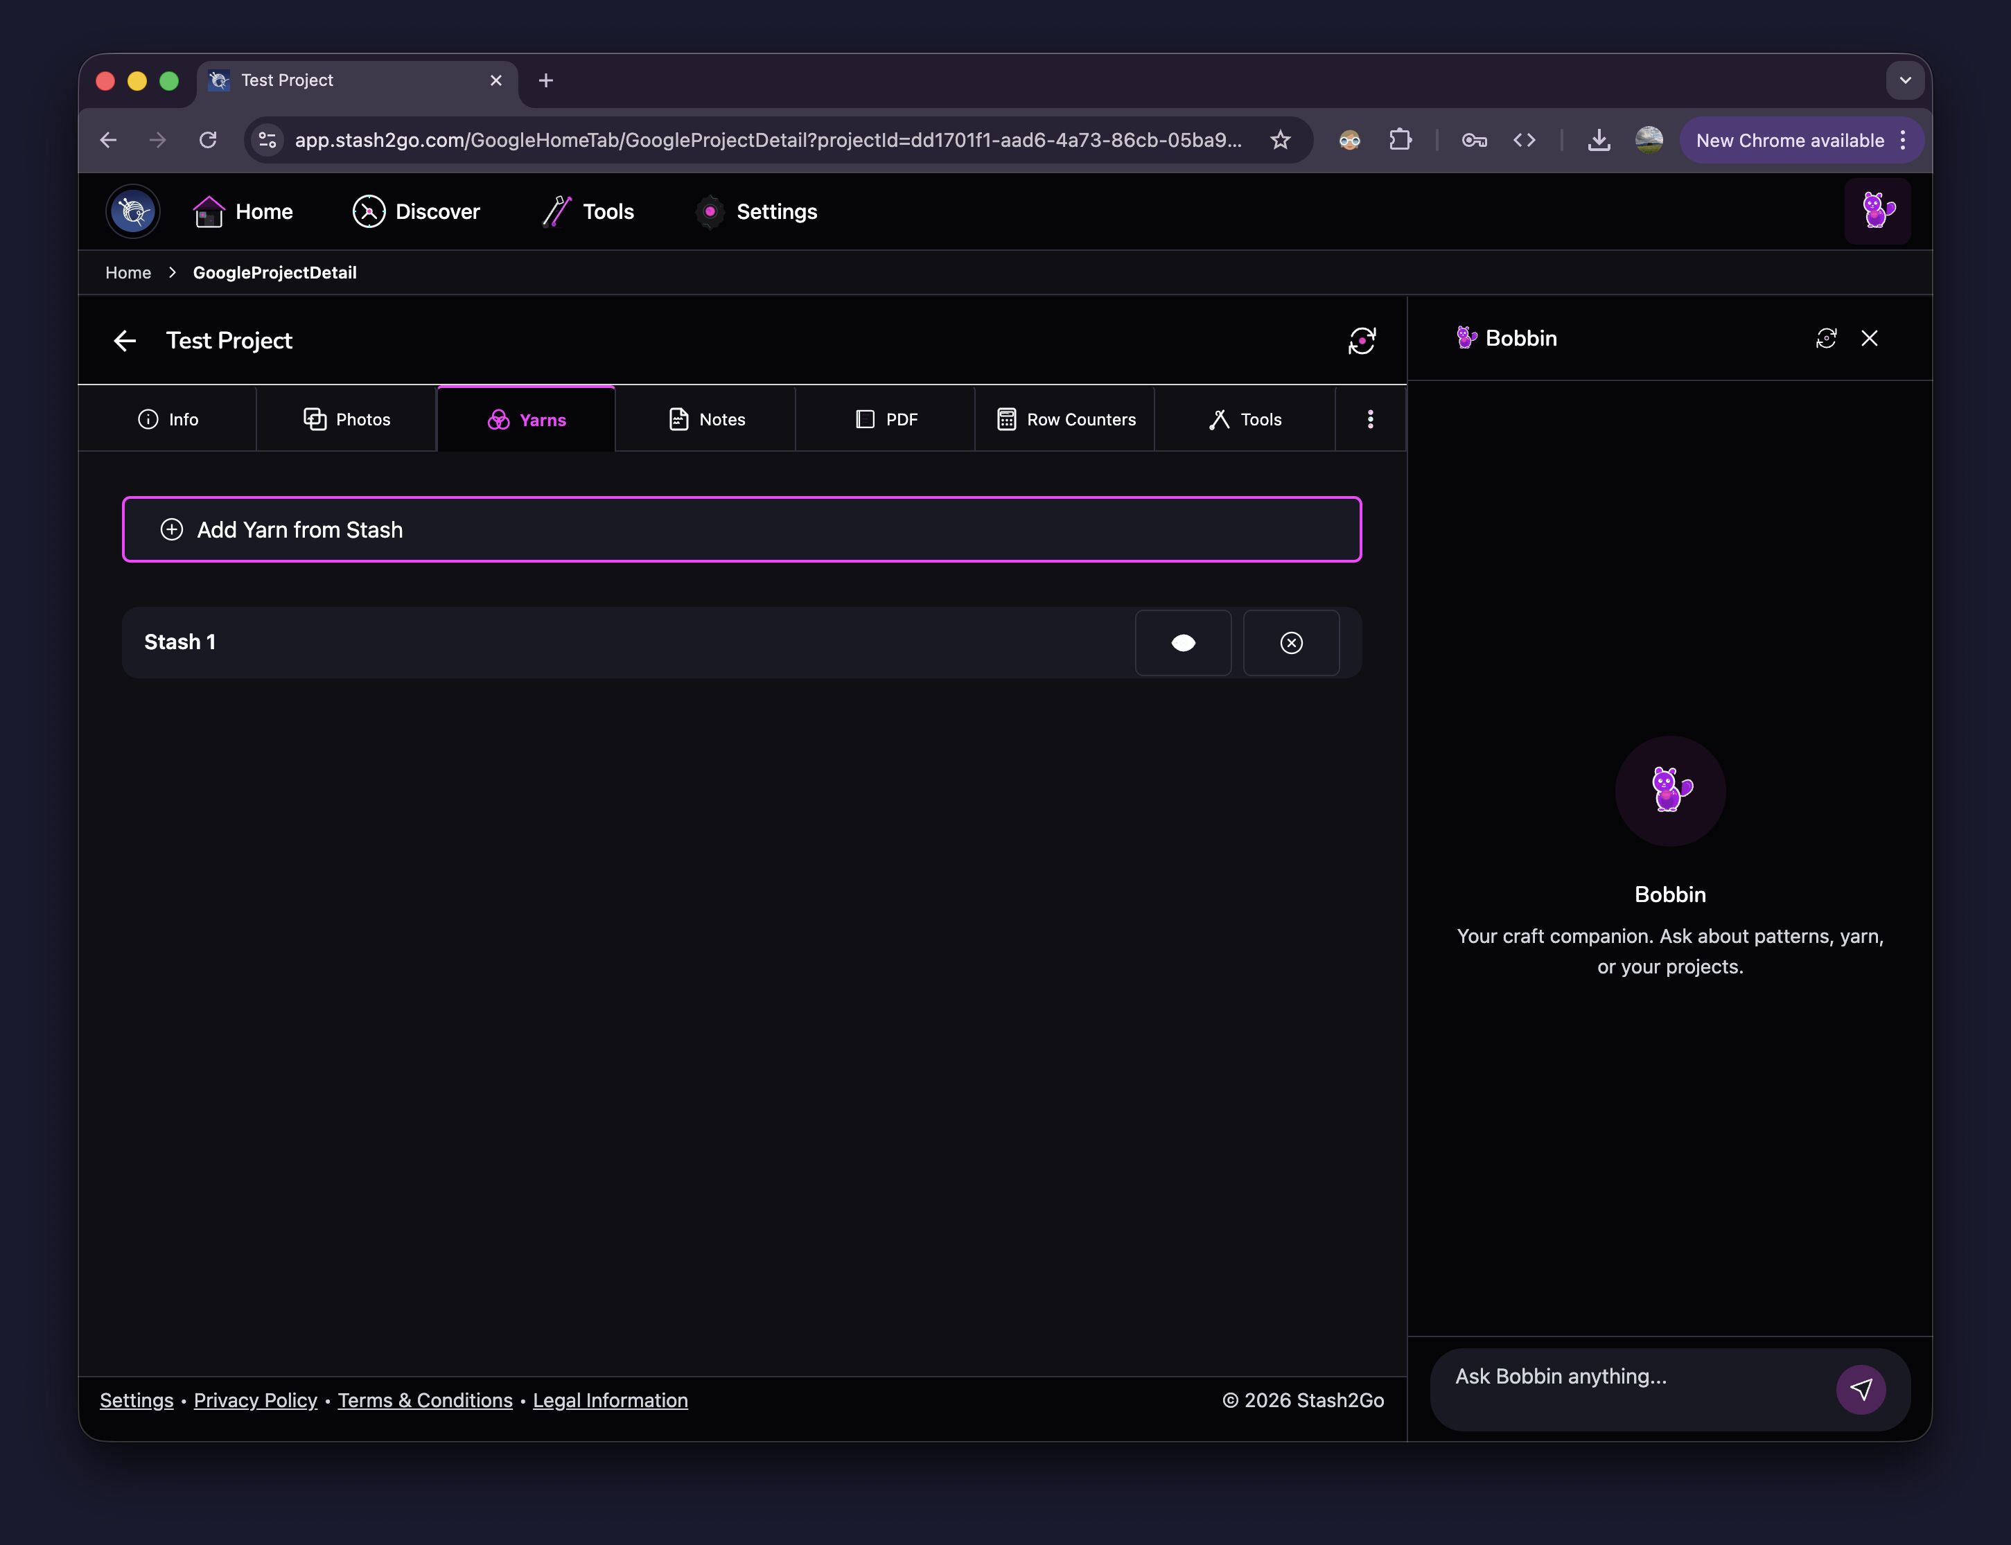Click Add Yarn from Stash button
Image resolution: width=2011 pixels, height=1545 pixels.
741,530
